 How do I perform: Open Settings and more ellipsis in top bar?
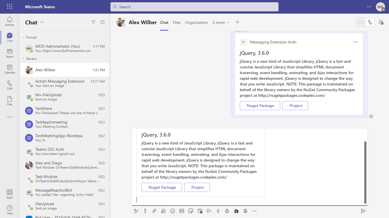pos(369,7)
